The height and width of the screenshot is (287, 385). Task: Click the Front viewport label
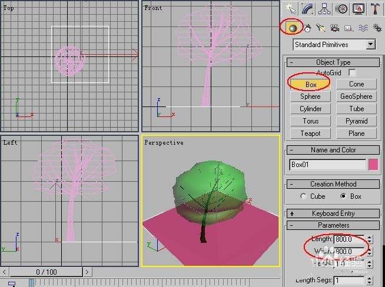pyautogui.click(x=153, y=8)
